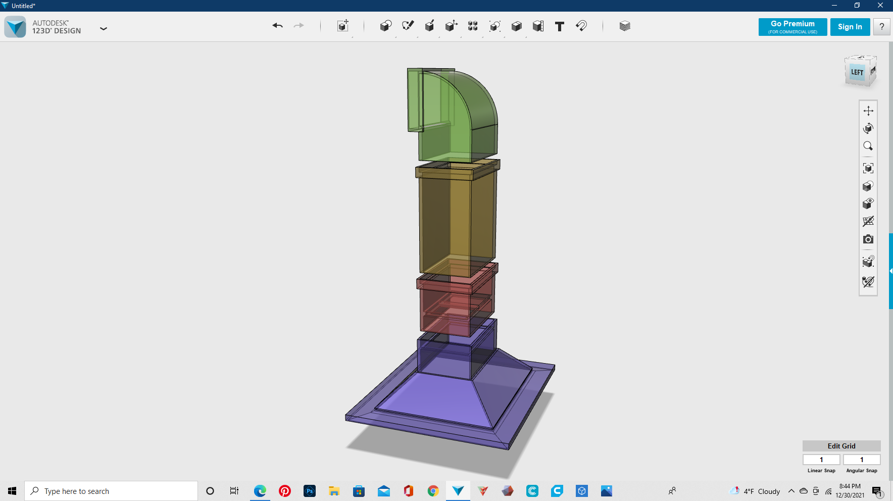Toggle solids visibility using the eye cube icon

868,204
